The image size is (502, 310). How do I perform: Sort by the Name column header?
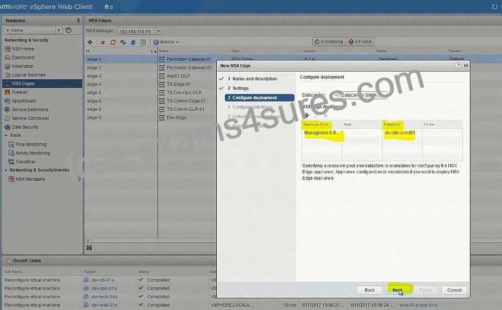pyautogui.click(x=193, y=51)
